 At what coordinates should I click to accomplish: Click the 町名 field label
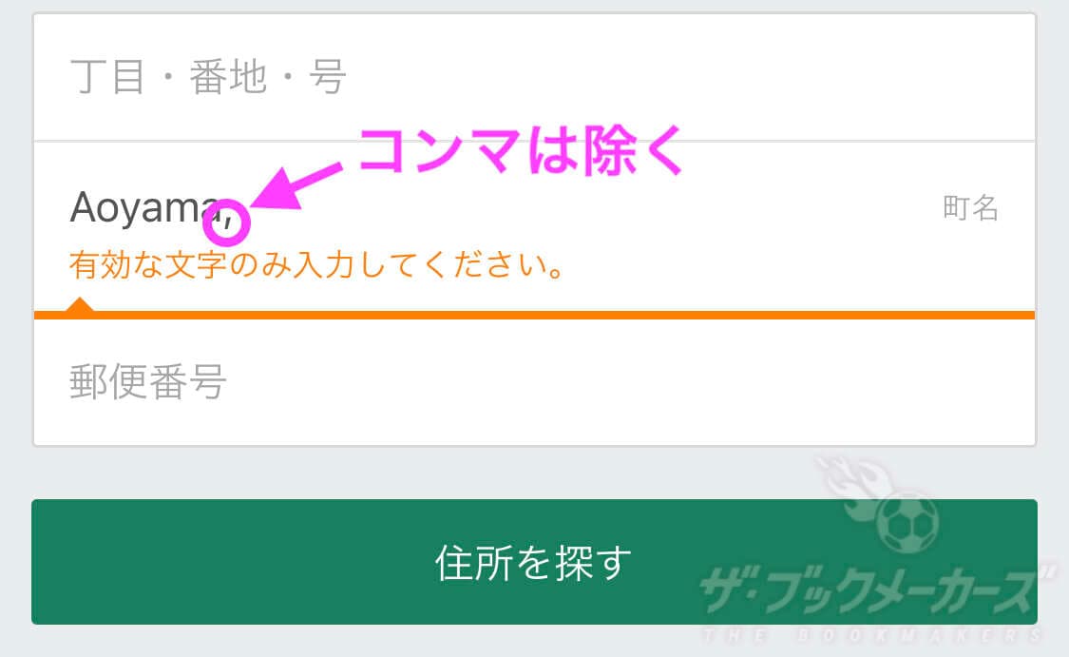coord(970,208)
